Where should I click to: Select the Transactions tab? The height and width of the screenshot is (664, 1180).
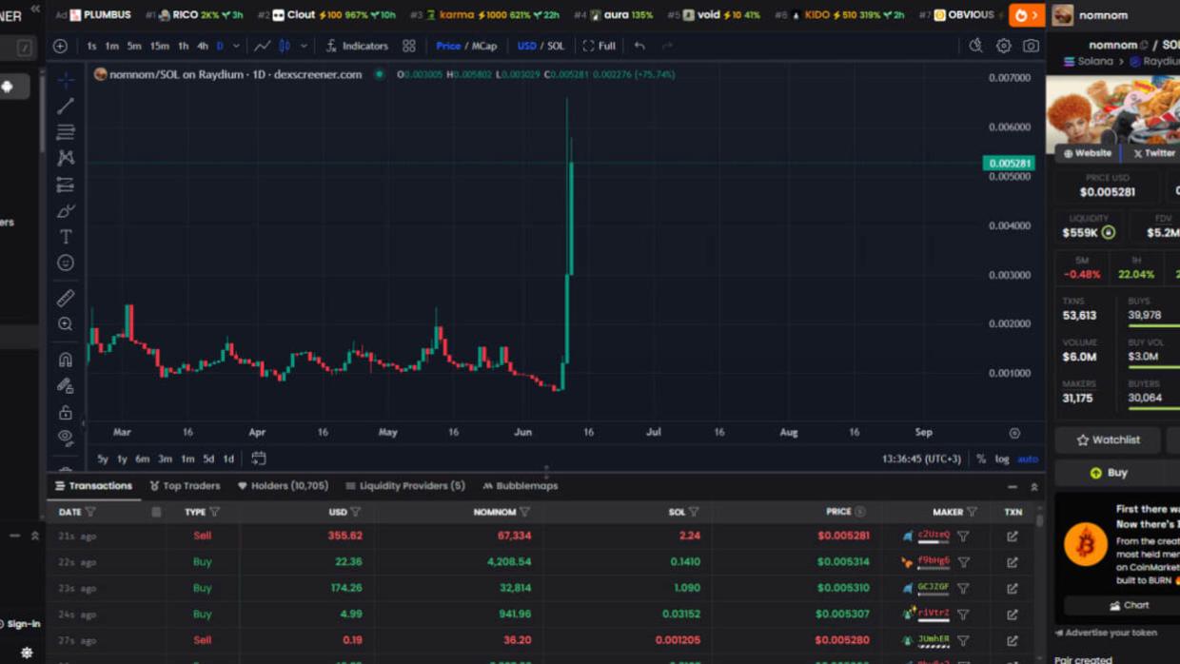click(93, 486)
